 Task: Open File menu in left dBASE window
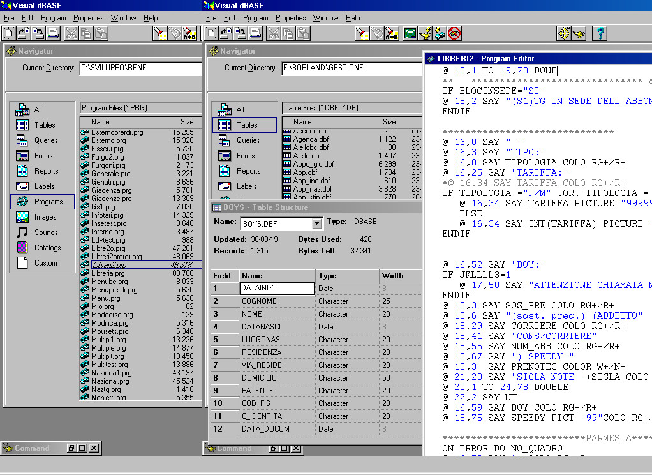(9, 18)
